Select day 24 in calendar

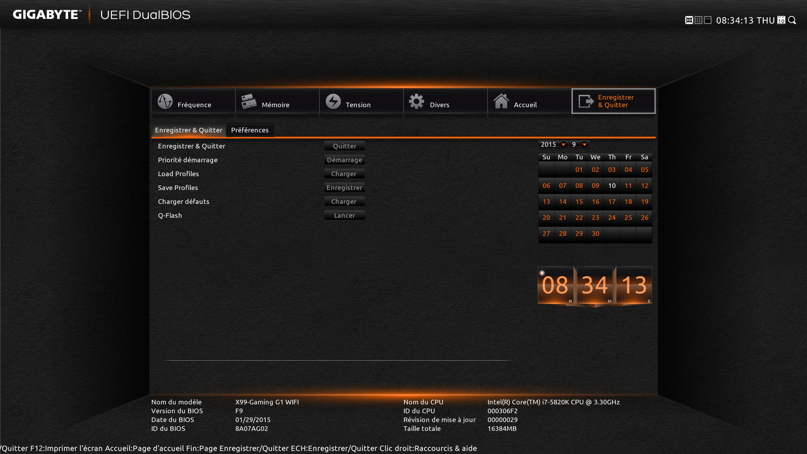click(x=612, y=218)
